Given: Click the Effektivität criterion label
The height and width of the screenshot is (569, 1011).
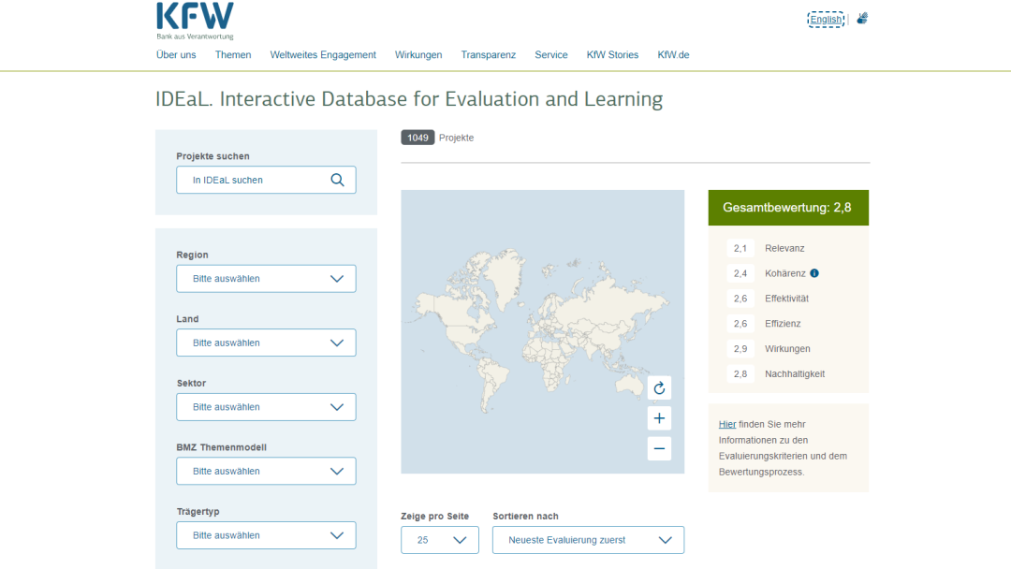Looking at the screenshot, I should pos(786,299).
